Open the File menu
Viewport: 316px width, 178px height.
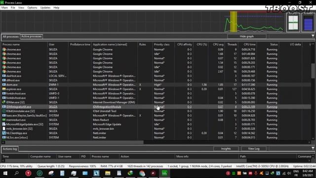pyautogui.click(x=13, y=8)
